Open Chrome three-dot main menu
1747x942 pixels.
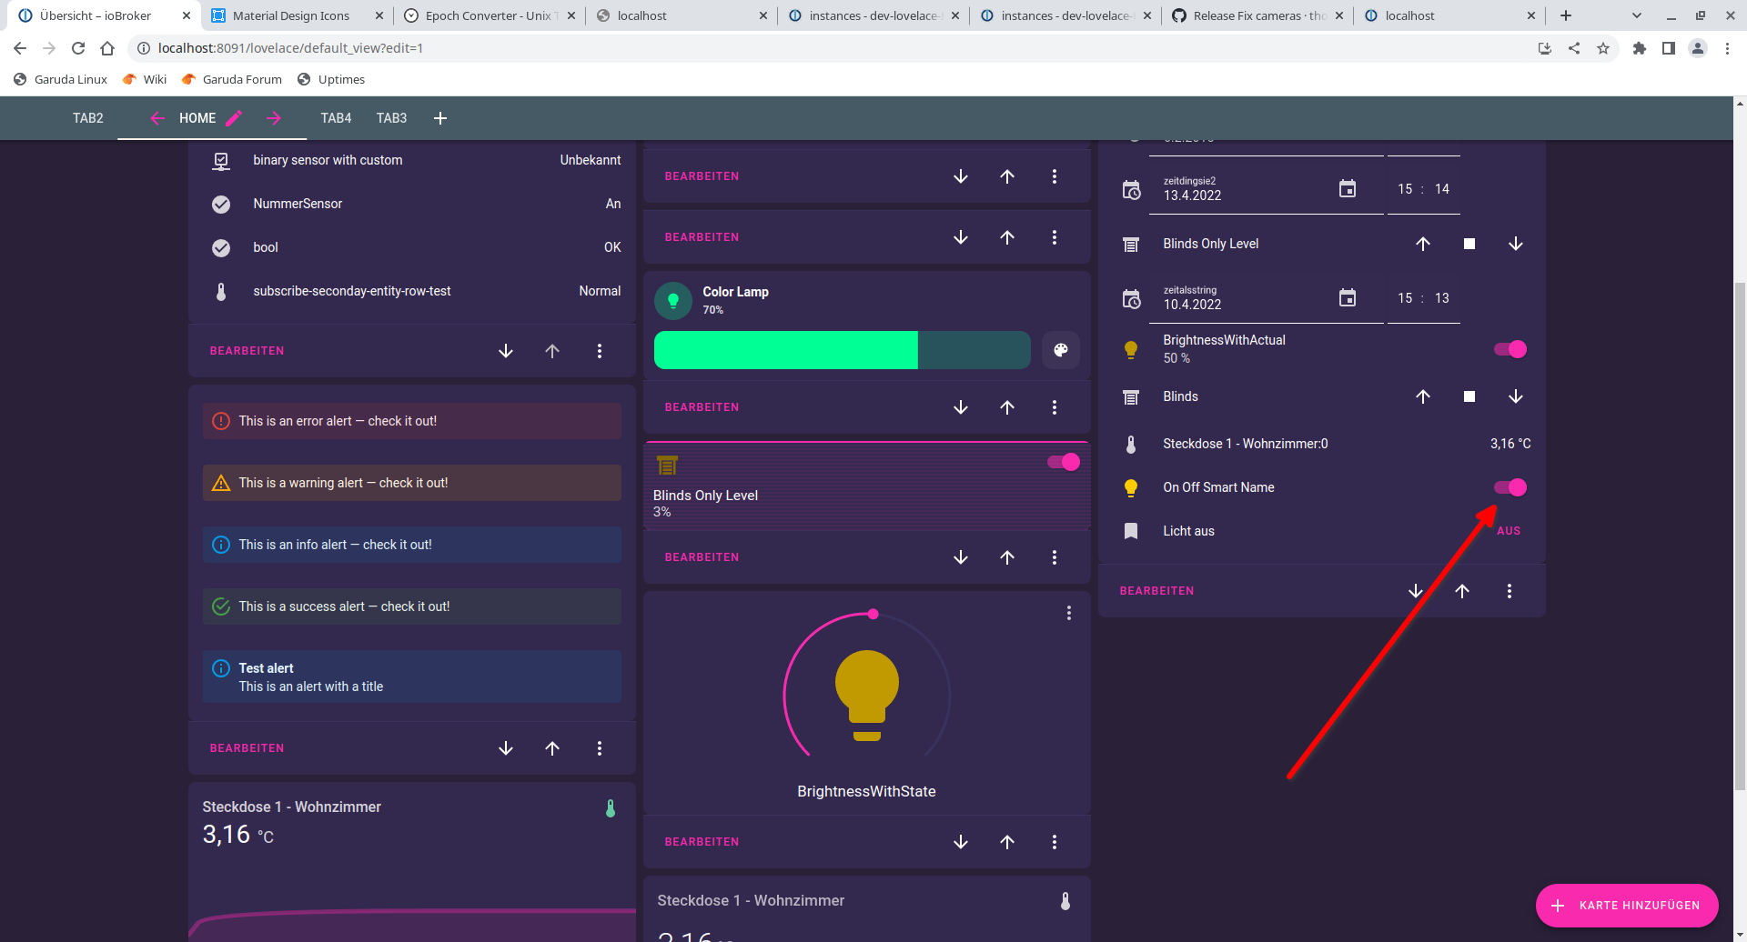click(x=1727, y=48)
